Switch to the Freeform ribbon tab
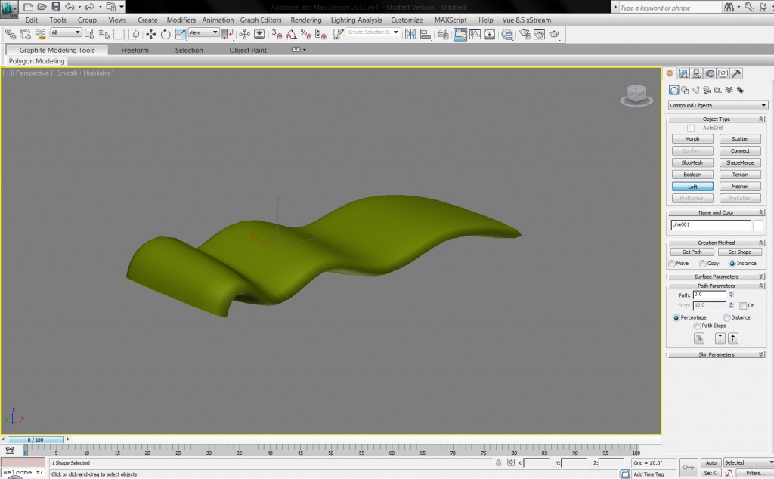The height and width of the screenshot is (479, 774). (x=135, y=50)
